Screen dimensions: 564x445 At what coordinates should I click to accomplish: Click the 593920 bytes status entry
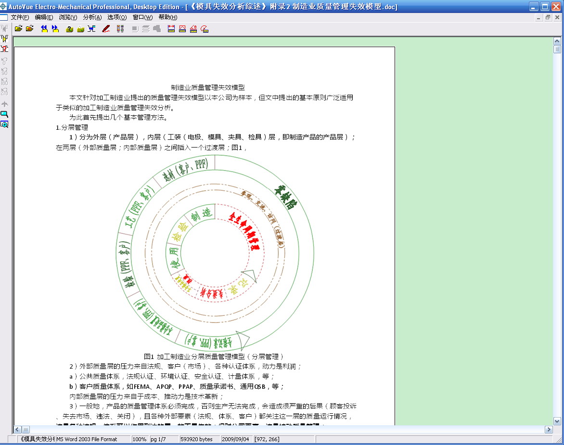coord(199,439)
